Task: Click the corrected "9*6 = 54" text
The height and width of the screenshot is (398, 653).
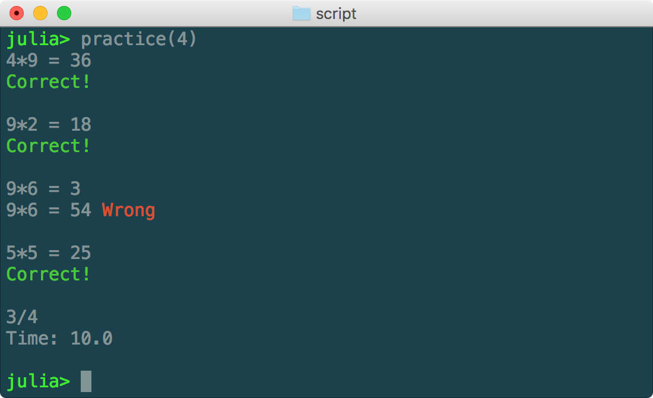Action: [x=49, y=210]
